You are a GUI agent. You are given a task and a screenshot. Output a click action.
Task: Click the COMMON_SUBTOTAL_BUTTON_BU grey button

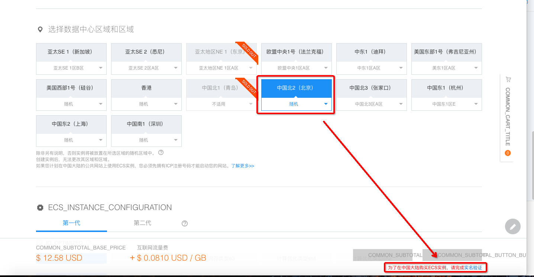(x=452, y=255)
